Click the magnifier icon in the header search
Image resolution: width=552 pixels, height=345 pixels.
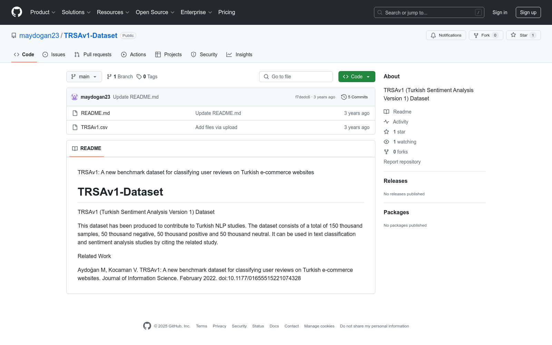point(380,12)
